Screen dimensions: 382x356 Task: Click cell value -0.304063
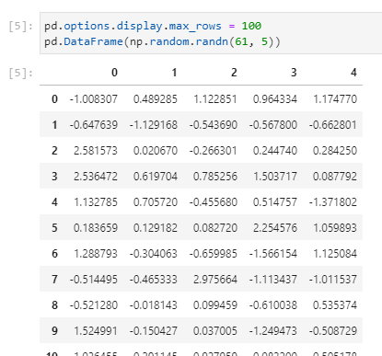pyautogui.click(x=154, y=254)
